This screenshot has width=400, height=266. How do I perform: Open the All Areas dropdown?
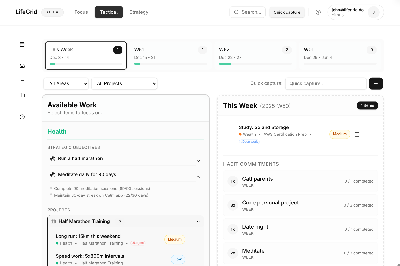(66, 83)
